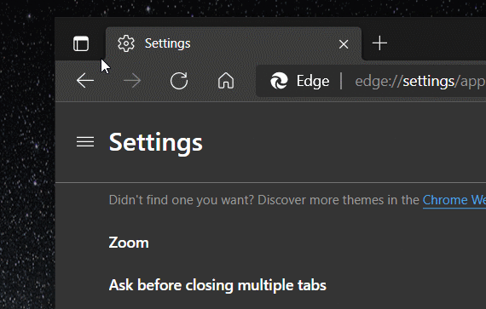Focus the edge://settings address field
The height and width of the screenshot is (309, 486).
click(420, 81)
